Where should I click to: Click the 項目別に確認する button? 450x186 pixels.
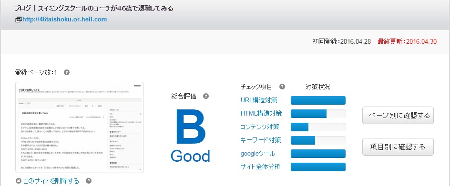click(398, 147)
